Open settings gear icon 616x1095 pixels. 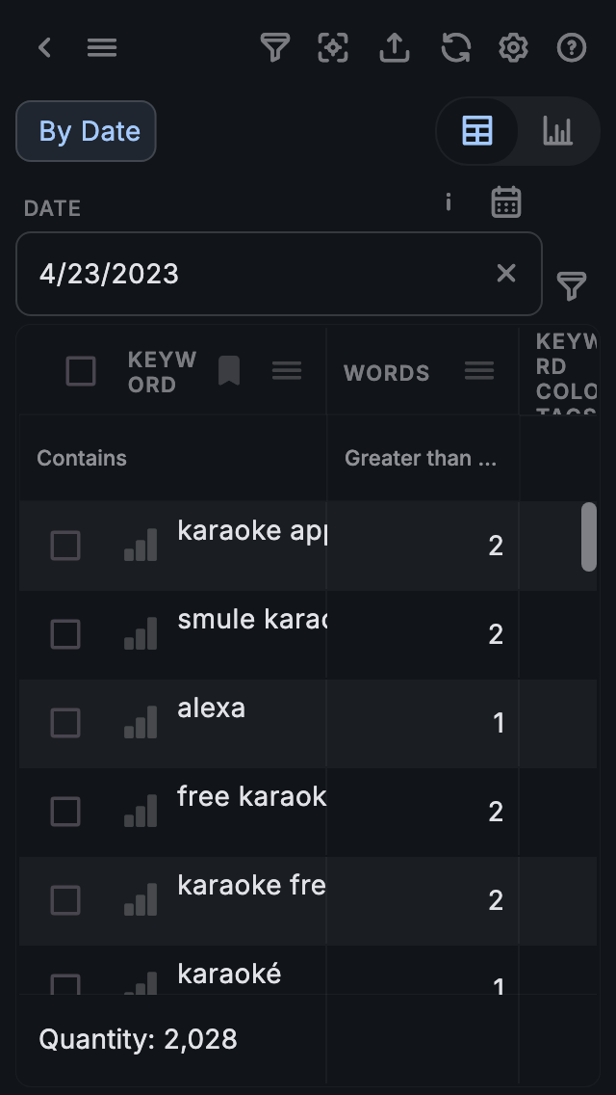point(513,47)
